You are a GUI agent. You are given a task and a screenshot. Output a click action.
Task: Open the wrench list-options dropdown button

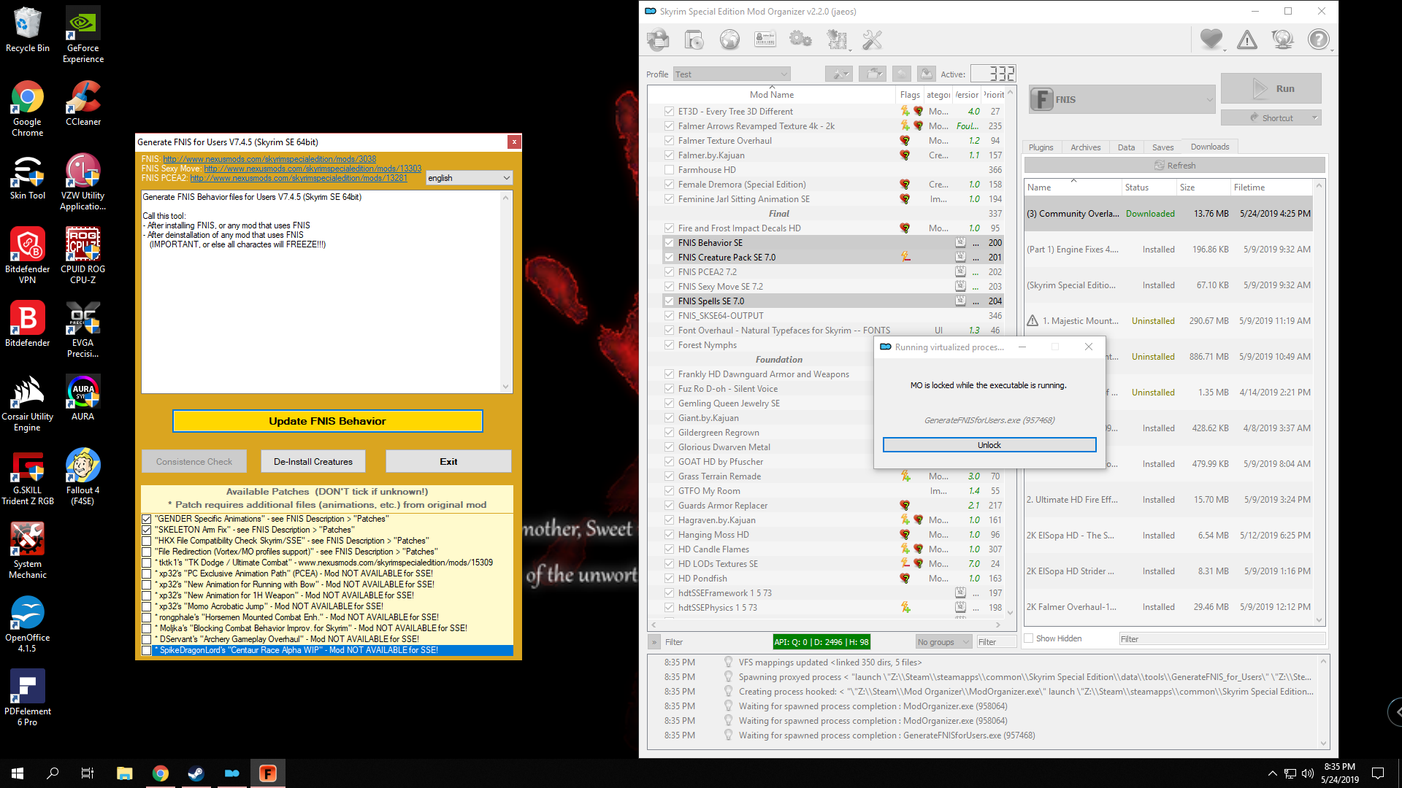pyautogui.click(x=839, y=74)
